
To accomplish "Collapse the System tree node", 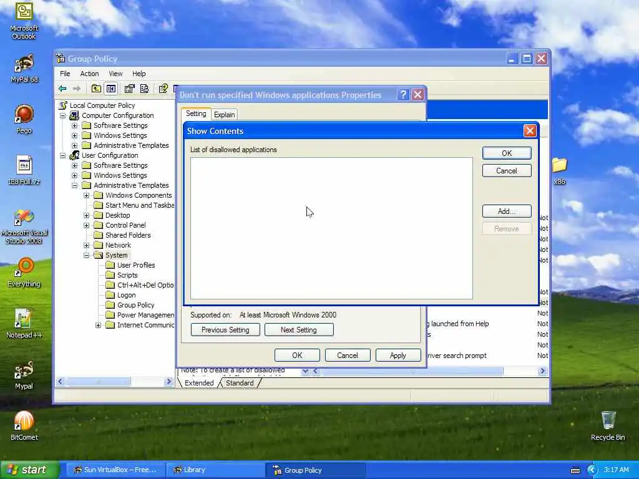I will [x=86, y=255].
